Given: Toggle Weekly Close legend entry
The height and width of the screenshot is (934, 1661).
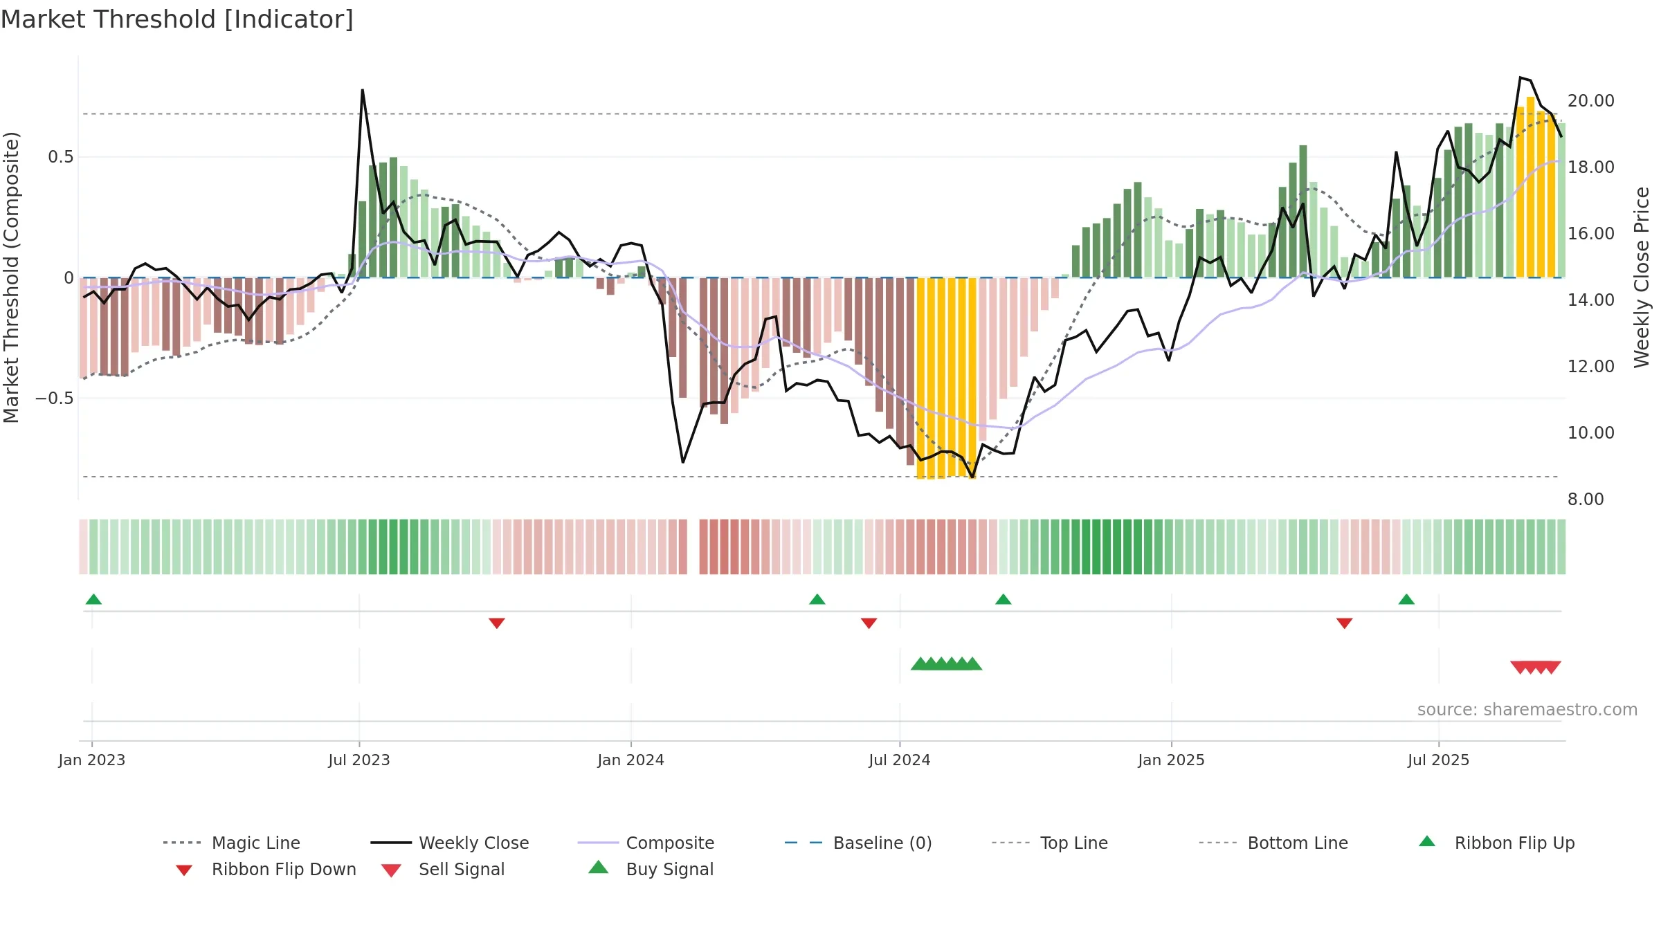Looking at the screenshot, I should click(450, 843).
